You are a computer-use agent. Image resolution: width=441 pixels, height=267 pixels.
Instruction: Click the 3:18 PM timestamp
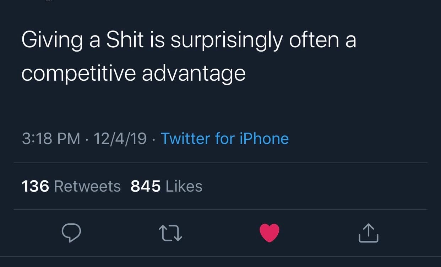[x=51, y=139]
